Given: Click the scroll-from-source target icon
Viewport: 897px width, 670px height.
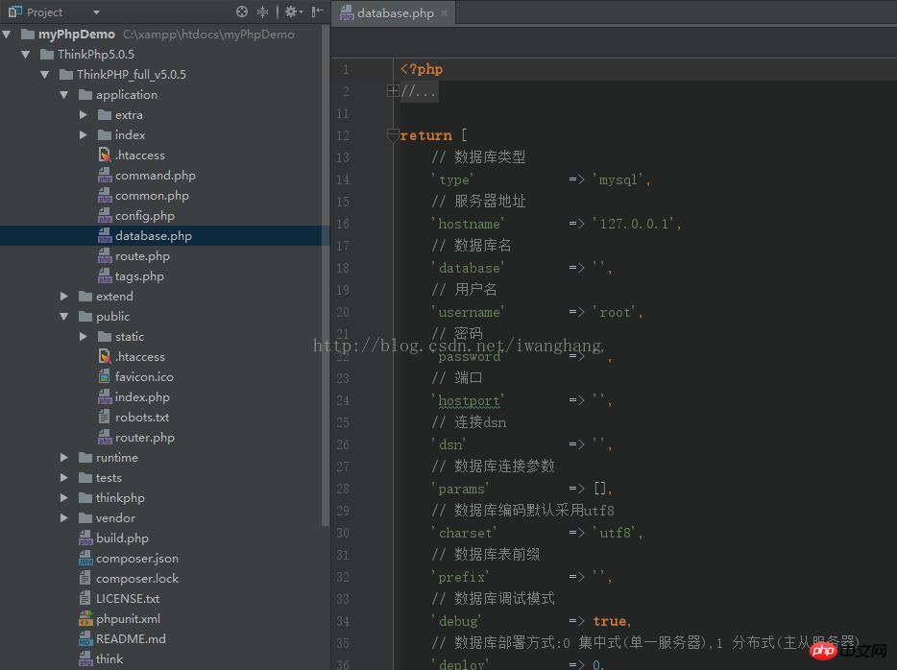Looking at the screenshot, I should [242, 12].
